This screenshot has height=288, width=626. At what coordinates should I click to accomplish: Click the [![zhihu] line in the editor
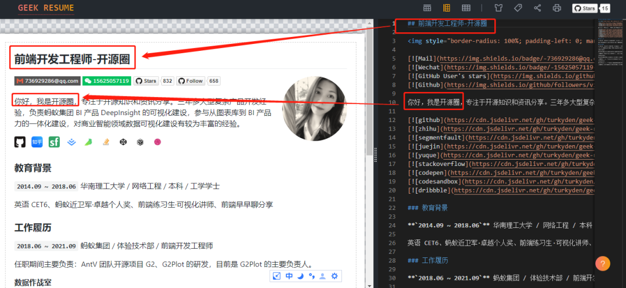tap(501, 128)
